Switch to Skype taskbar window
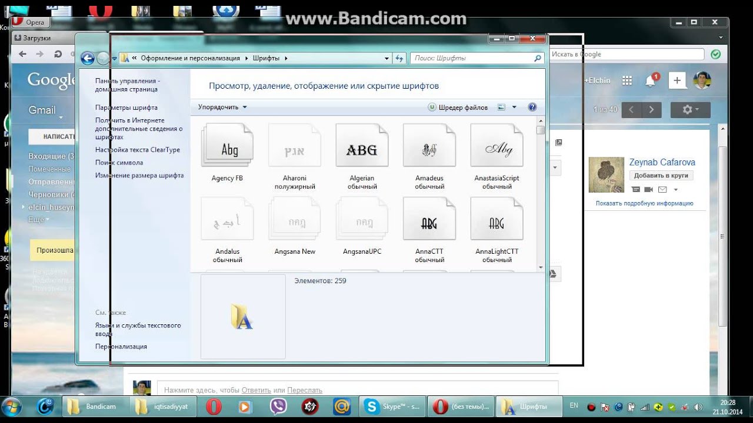 click(x=394, y=407)
